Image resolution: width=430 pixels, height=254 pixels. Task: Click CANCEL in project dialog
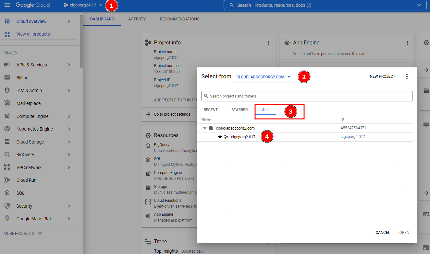click(x=383, y=233)
